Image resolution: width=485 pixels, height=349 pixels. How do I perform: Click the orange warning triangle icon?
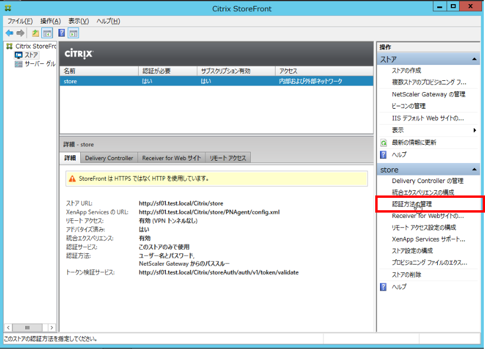click(72, 179)
